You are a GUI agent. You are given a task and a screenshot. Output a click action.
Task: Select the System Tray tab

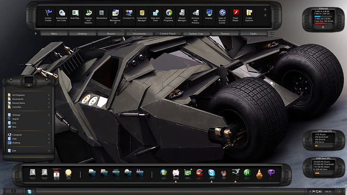click(196, 34)
